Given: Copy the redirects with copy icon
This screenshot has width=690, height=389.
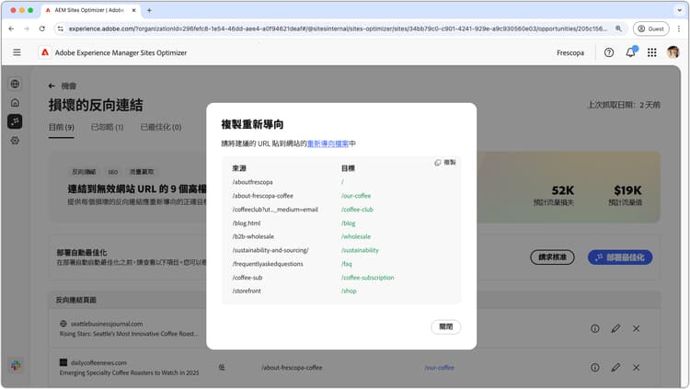Looking at the screenshot, I should coord(445,163).
